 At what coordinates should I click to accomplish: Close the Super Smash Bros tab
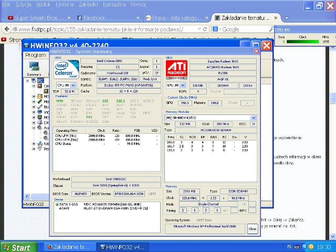69,18
